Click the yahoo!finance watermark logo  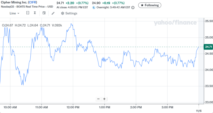tap(175, 23)
